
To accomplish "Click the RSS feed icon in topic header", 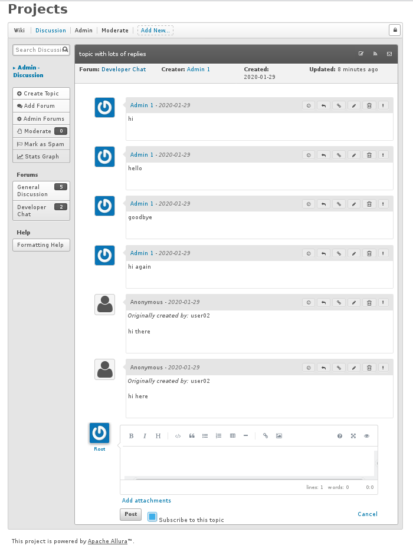I will [375, 54].
